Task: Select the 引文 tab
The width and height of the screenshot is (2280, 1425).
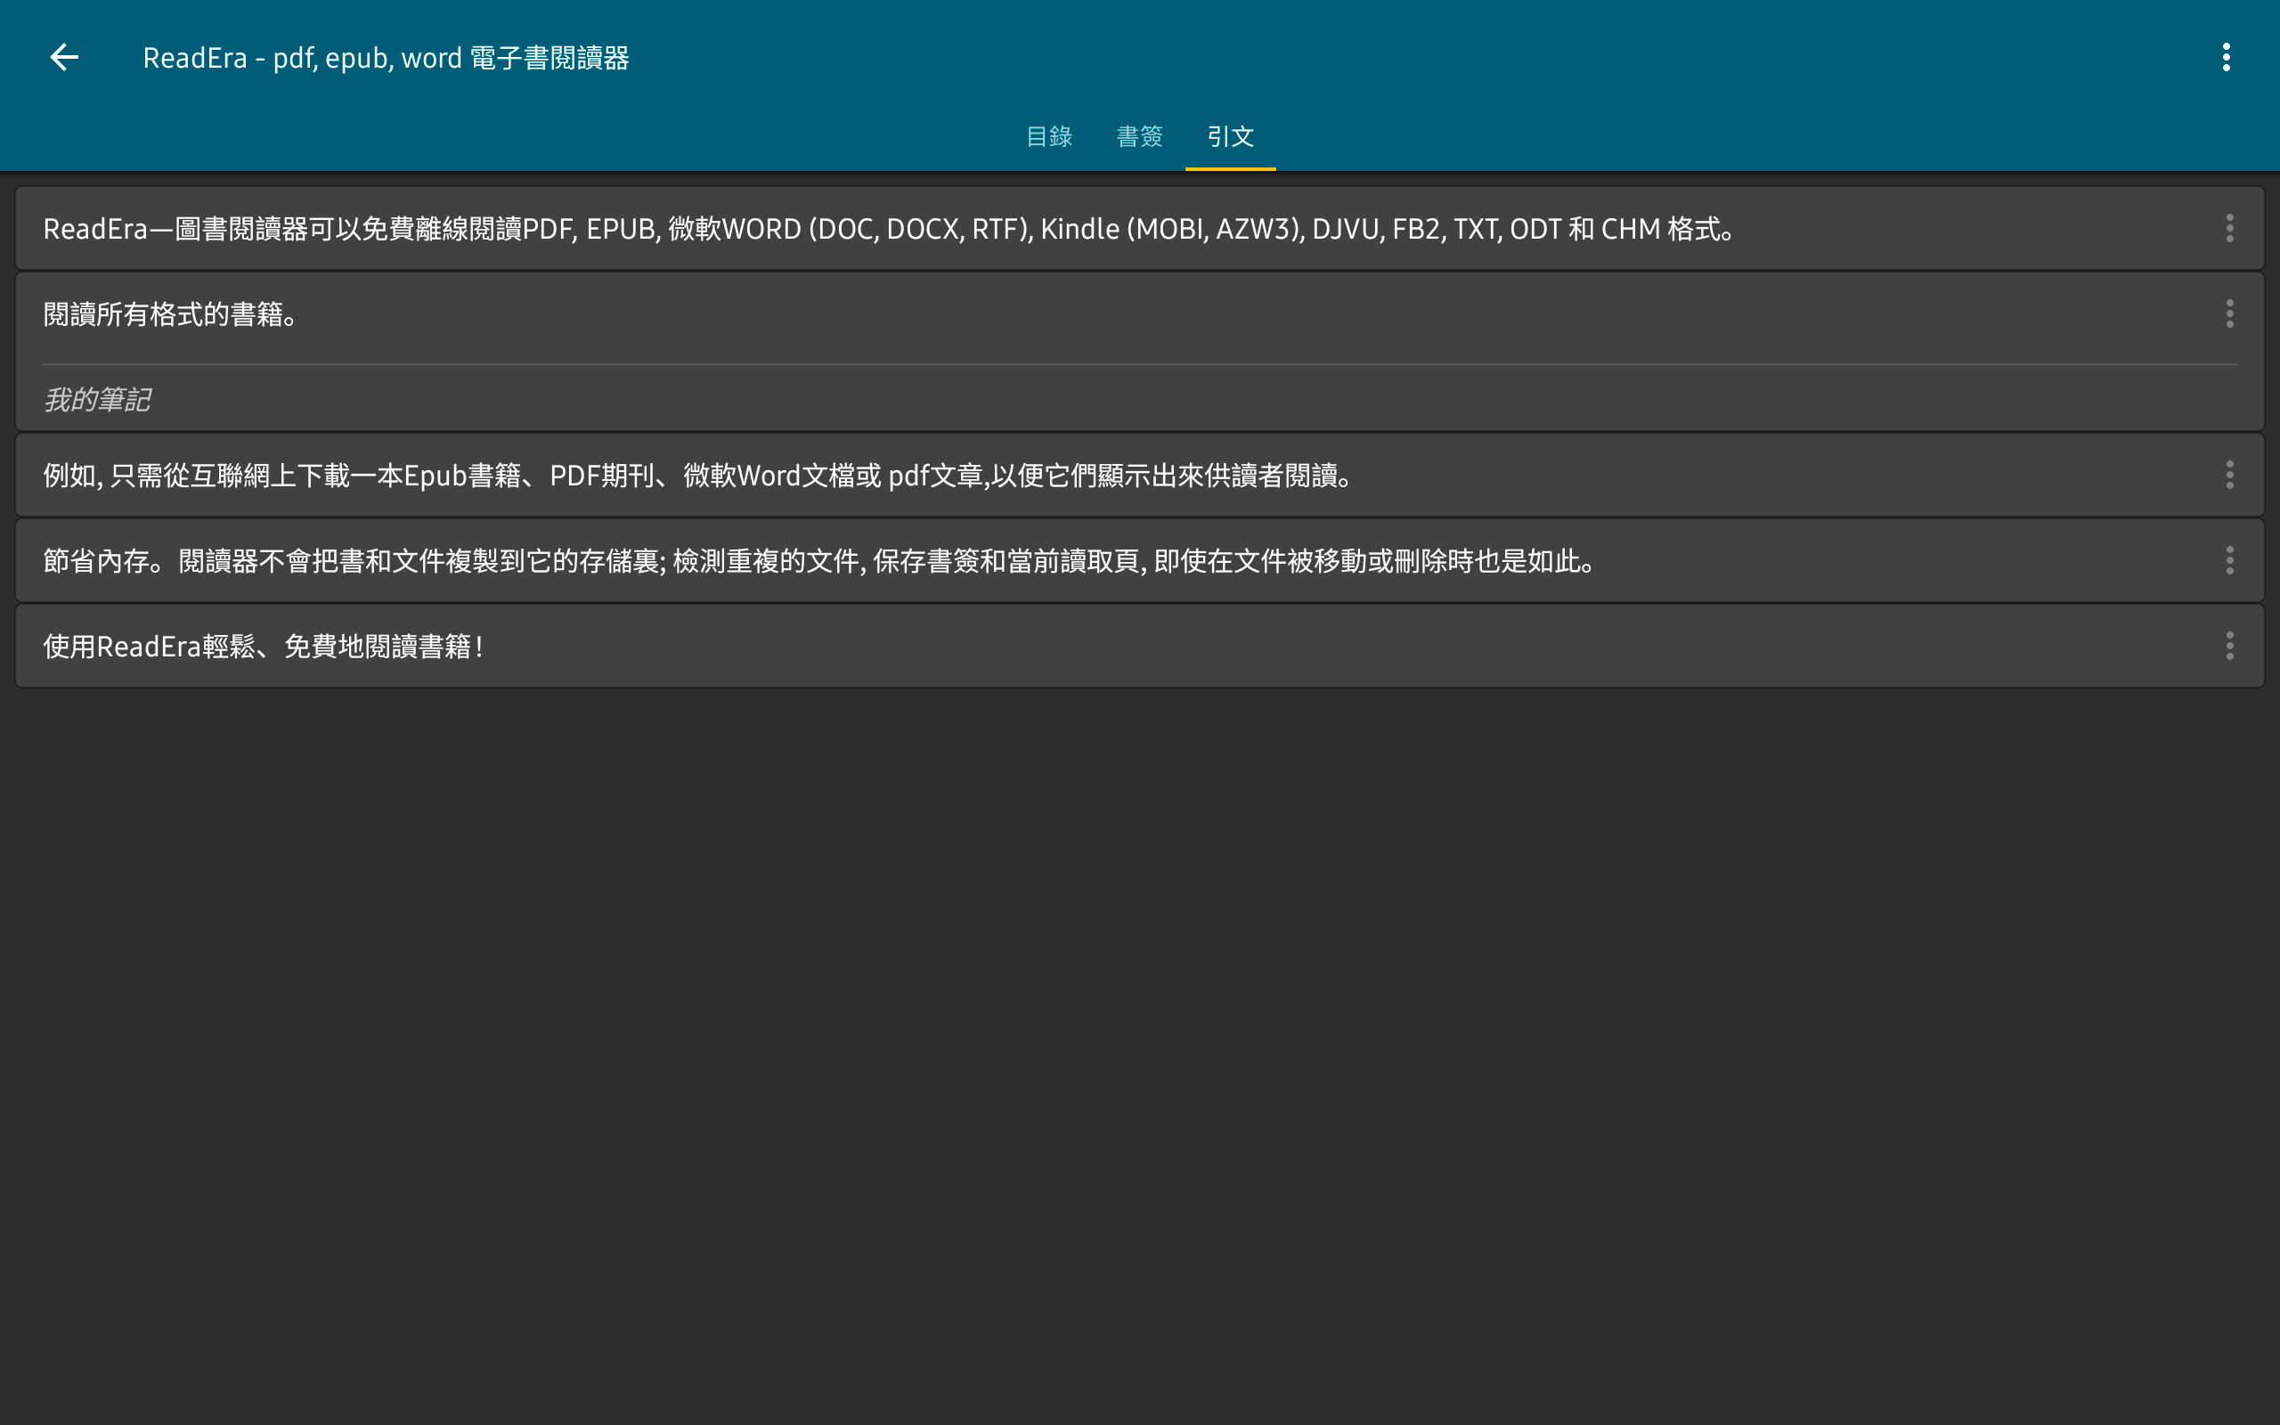Action: pyautogui.click(x=1231, y=136)
